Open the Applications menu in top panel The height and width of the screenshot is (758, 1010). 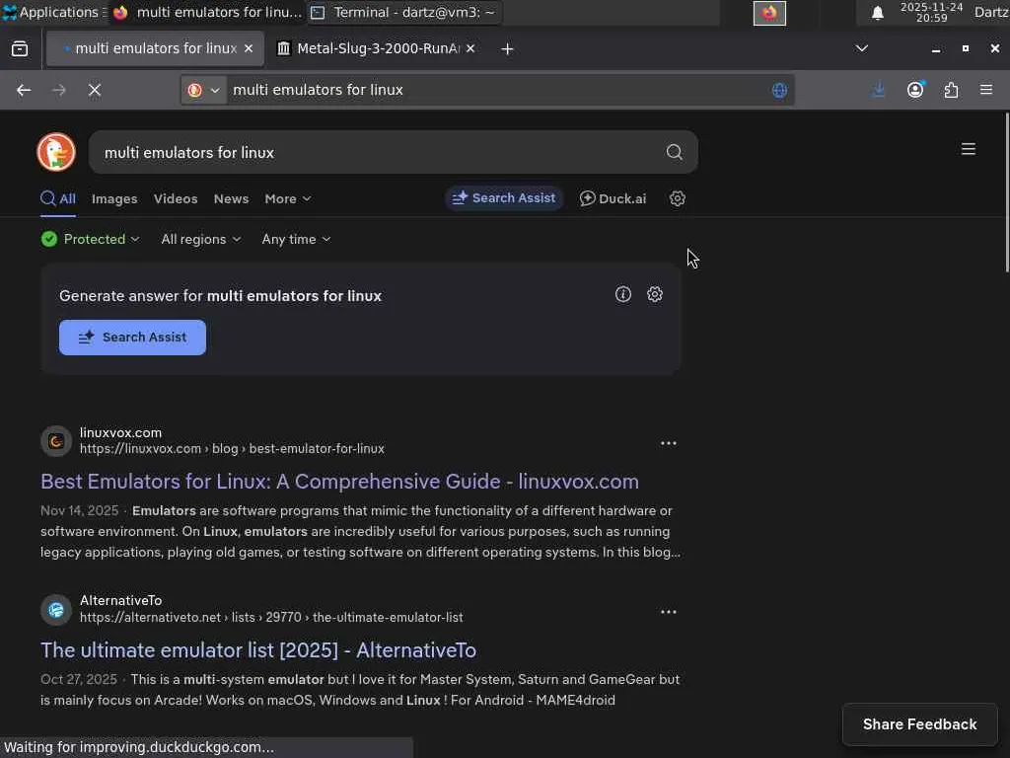pyautogui.click(x=54, y=12)
